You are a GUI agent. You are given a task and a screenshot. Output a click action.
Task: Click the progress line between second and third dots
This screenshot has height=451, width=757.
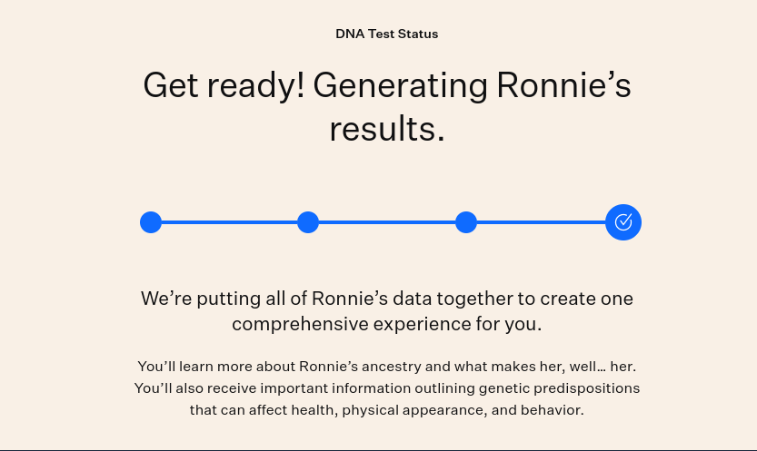pyautogui.click(x=387, y=222)
